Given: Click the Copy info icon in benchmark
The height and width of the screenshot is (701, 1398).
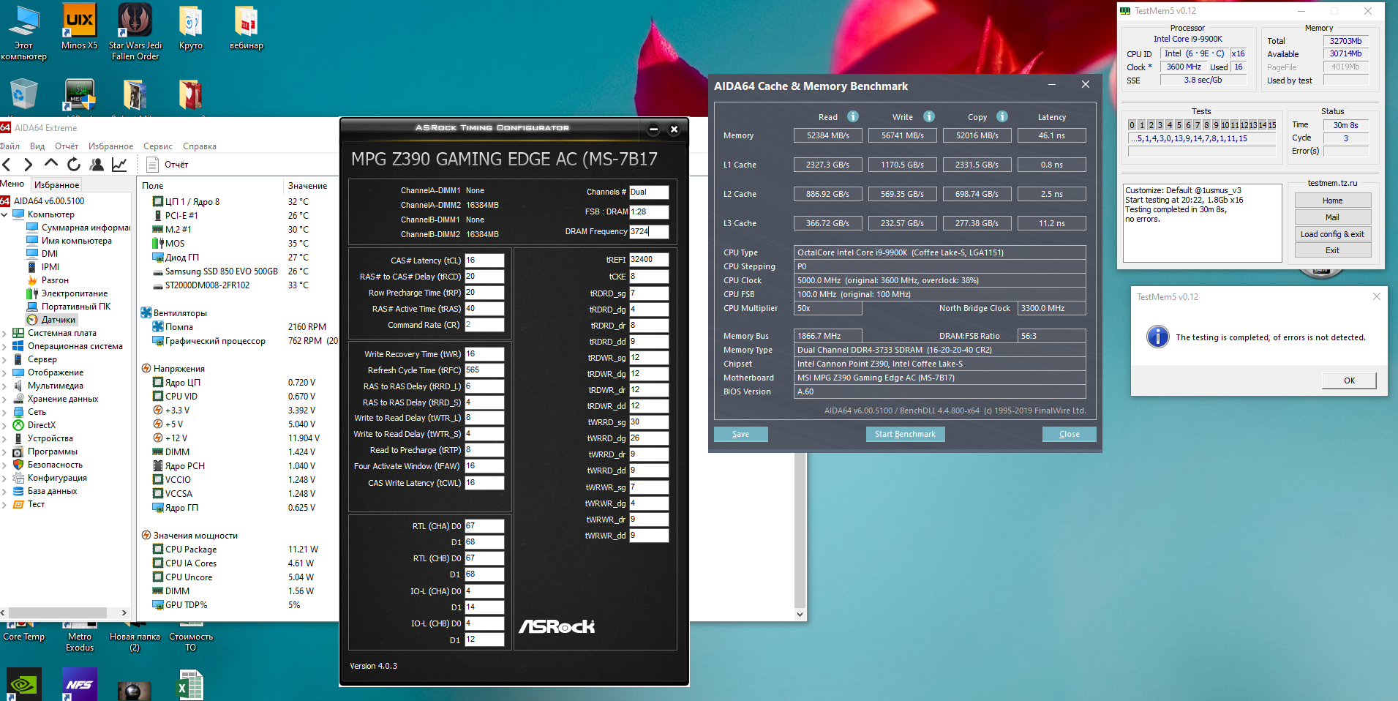Looking at the screenshot, I should coord(1002,116).
